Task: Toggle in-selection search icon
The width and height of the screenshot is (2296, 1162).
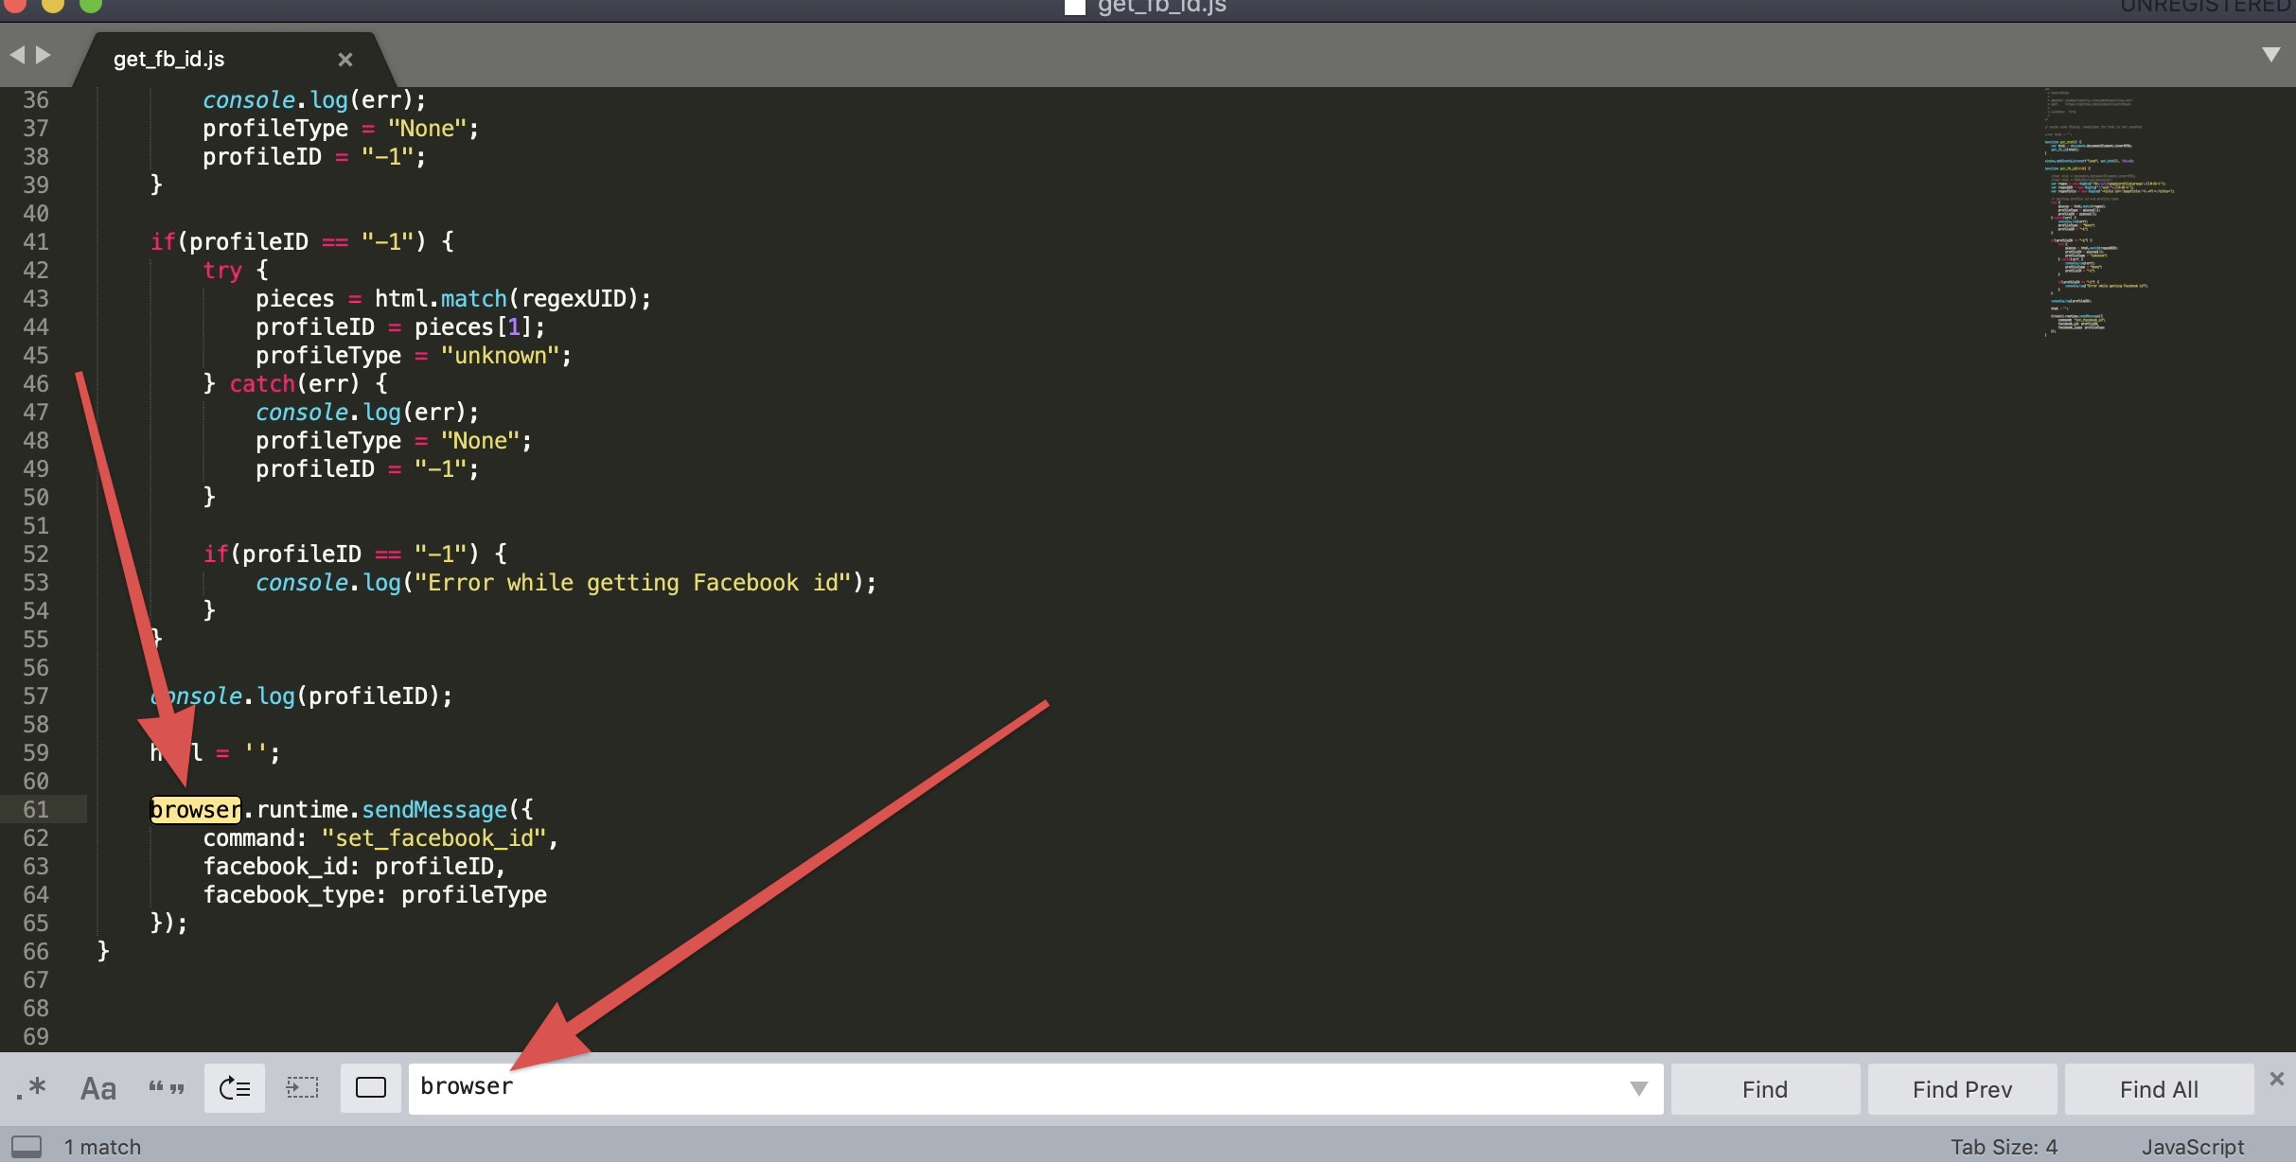Action: [x=303, y=1088]
